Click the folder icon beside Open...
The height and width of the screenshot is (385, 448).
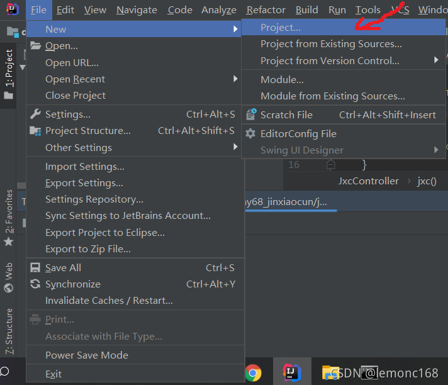pyautogui.click(x=36, y=45)
